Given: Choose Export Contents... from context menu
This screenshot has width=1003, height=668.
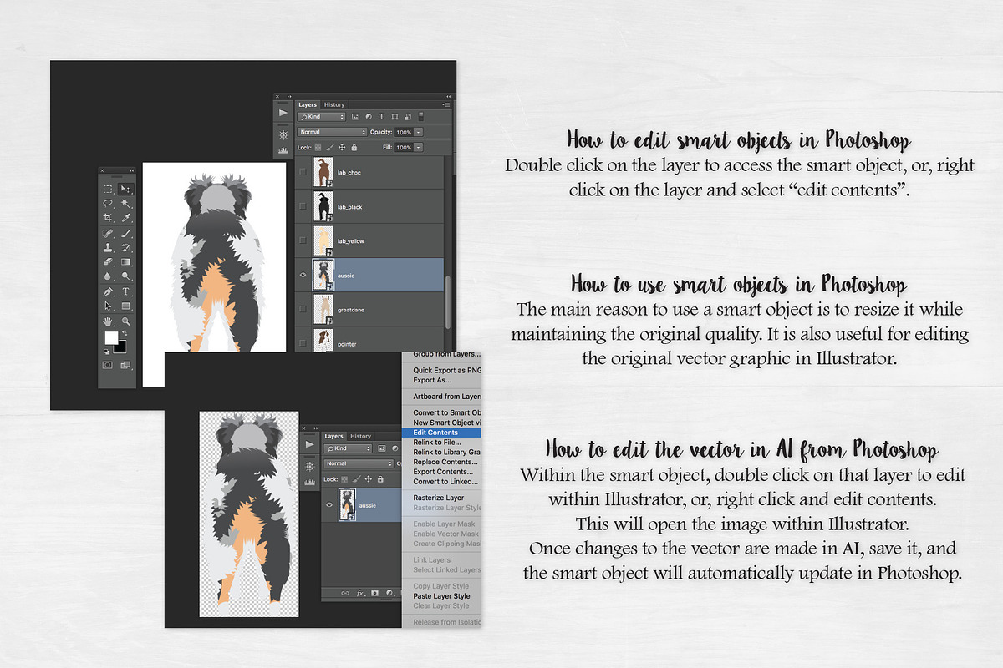Looking at the screenshot, I should (x=443, y=472).
